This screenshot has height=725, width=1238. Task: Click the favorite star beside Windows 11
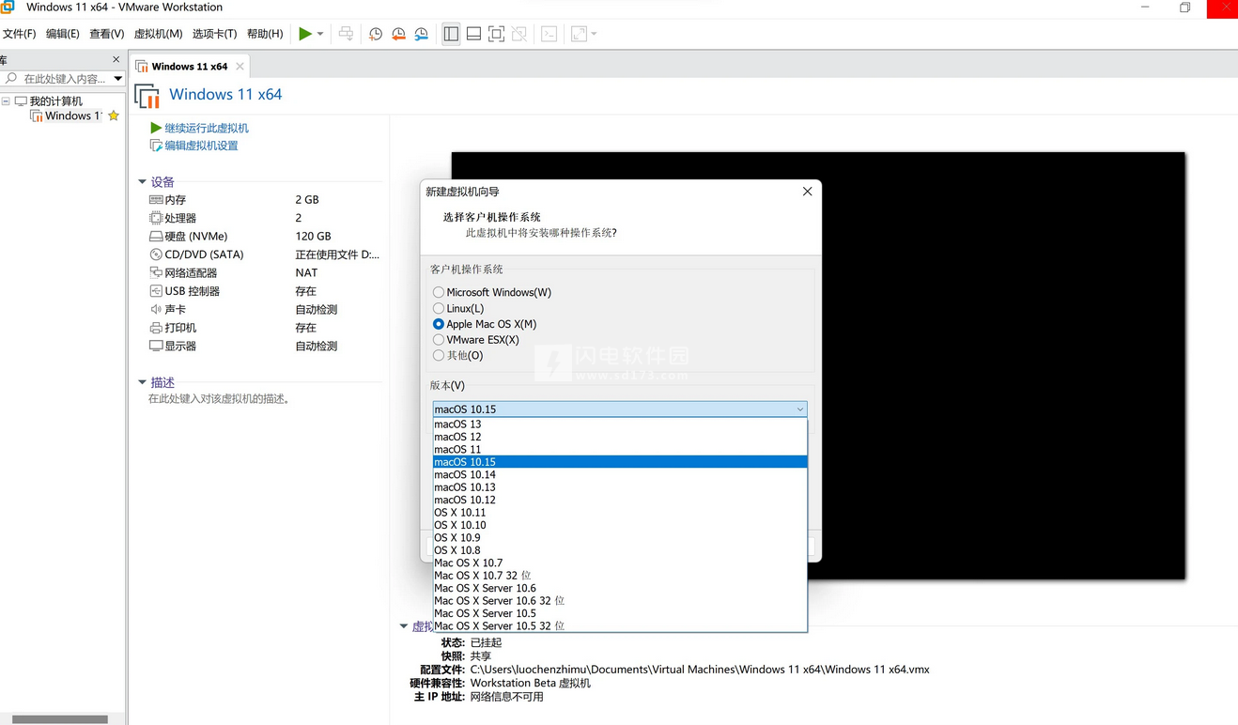[x=114, y=116]
